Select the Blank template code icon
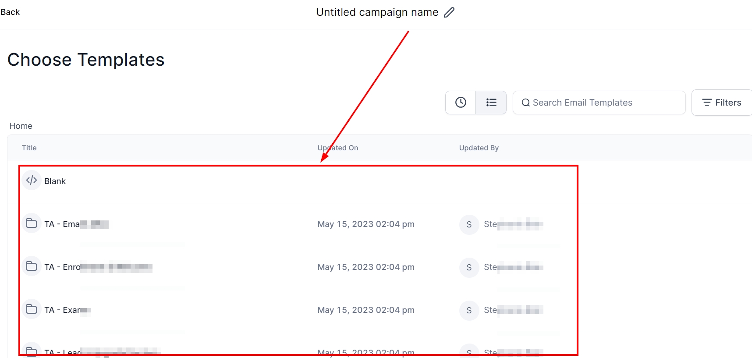The height and width of the screenshot is (358, 752). (x=32, y=181)
